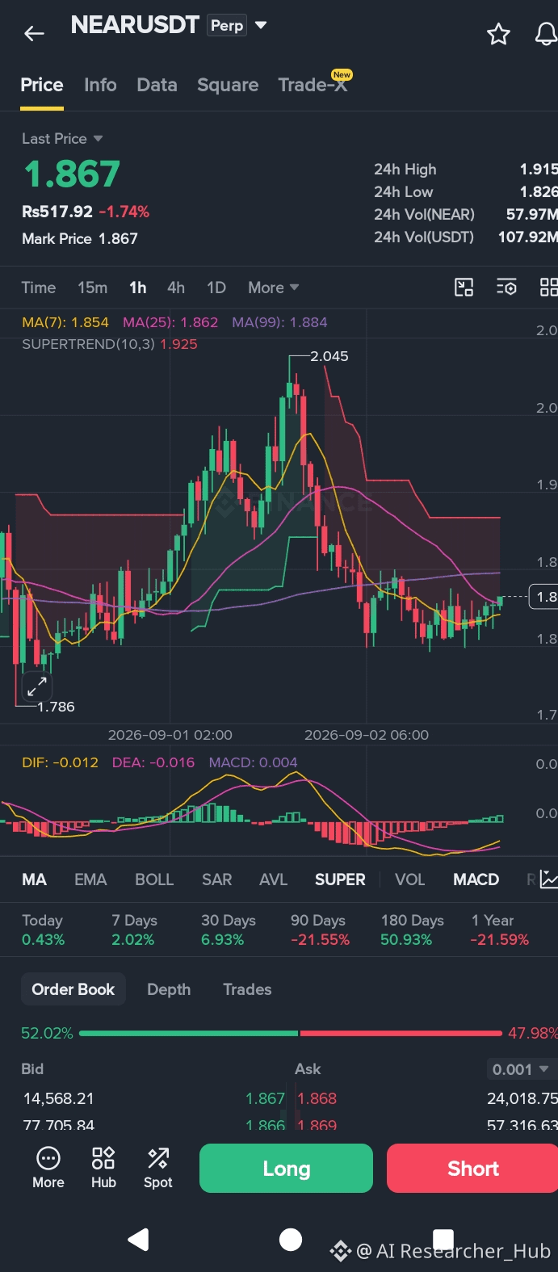
Task: Enable the BOLL indicator
Action: 154,879
